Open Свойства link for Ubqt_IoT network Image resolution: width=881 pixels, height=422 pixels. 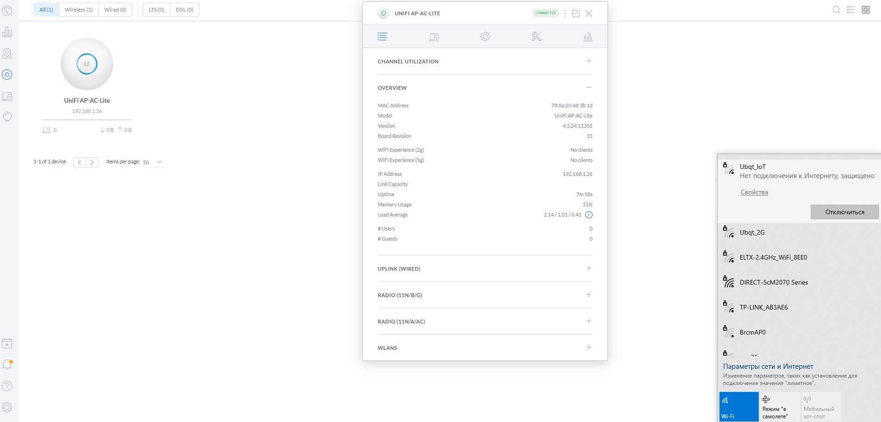coord(754,192)
